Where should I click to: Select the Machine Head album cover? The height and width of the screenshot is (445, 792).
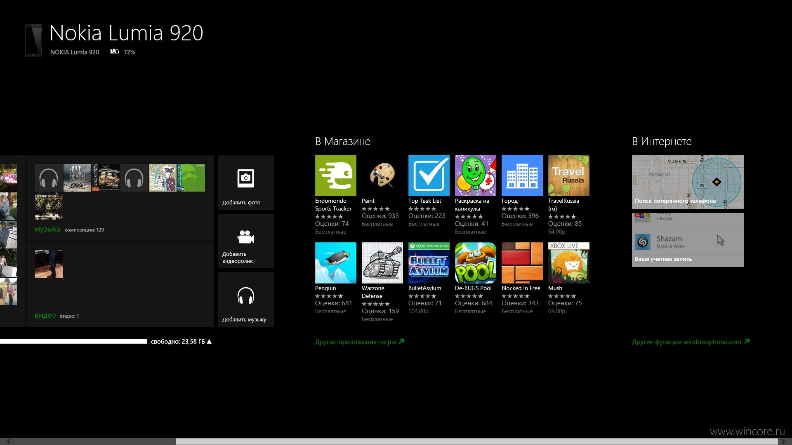coord(49,206)
